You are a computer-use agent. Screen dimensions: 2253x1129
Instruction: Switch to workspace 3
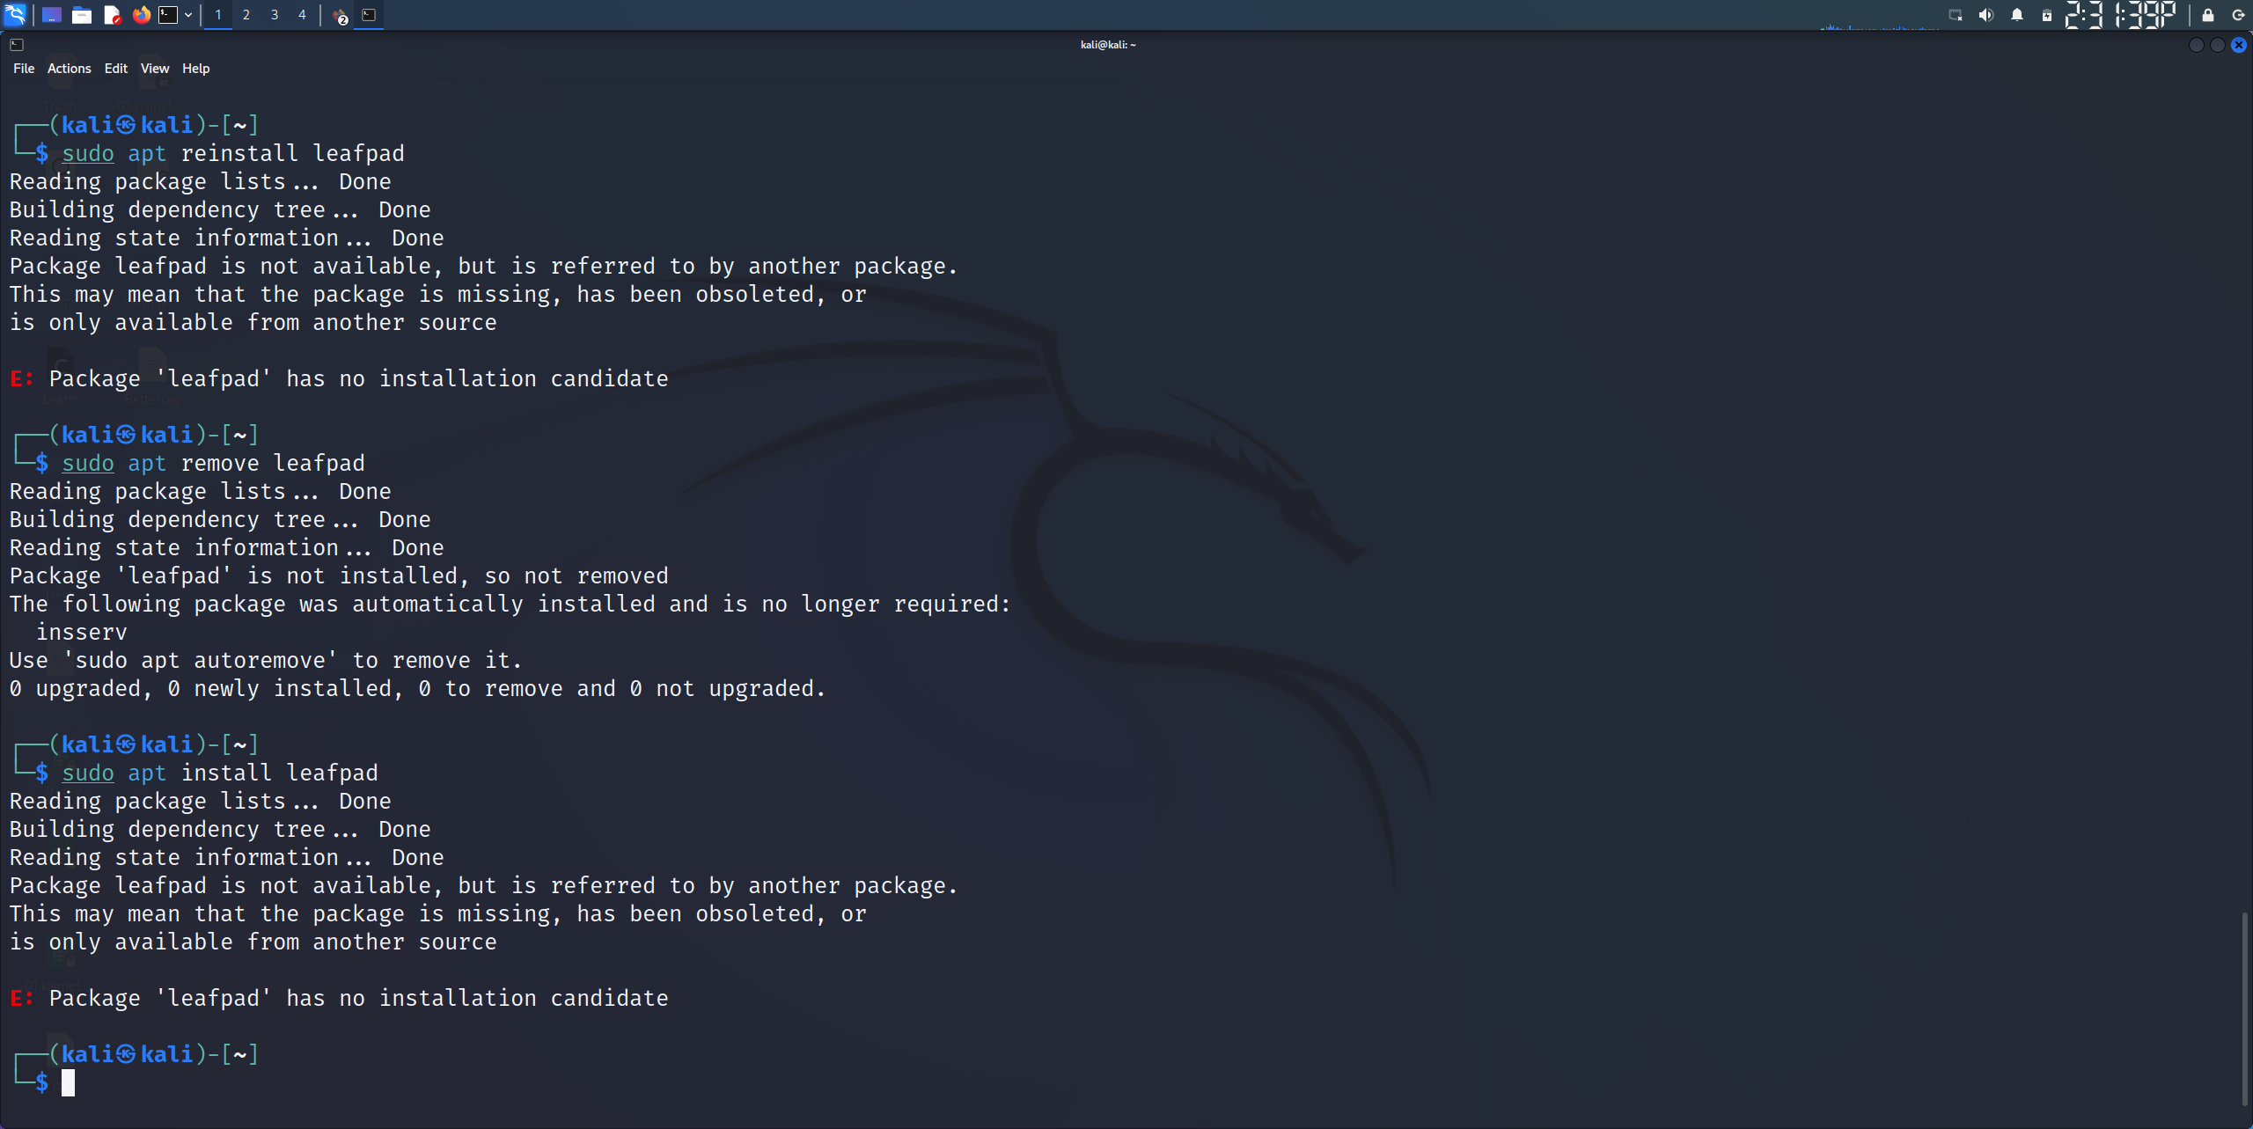[275, 15]
